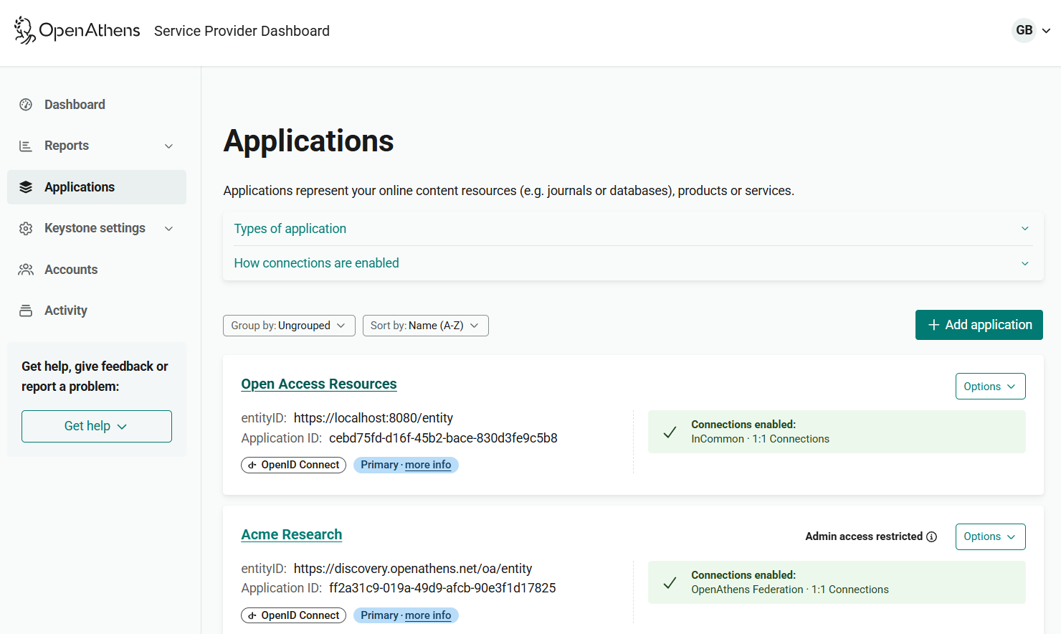Image resolution: width=1061 pixels, height=634 pixels.
Task: Click the Applications page heading
Action: 309,141
